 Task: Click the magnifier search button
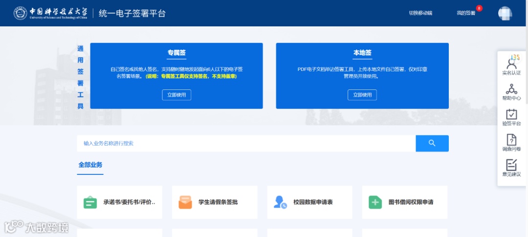coord(432,143)
